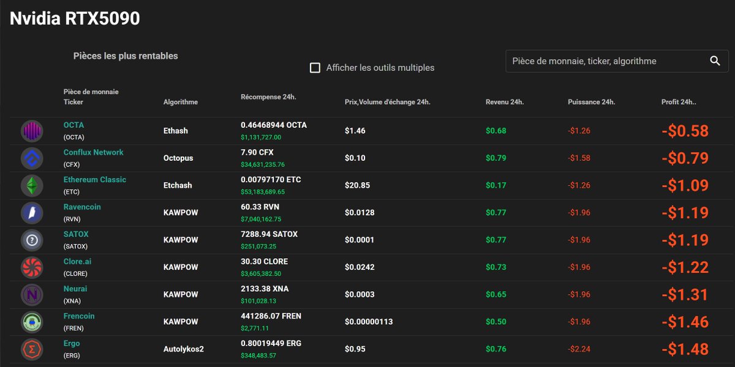
Task: Click the 7.90 CFX reward value
Action: [x=257, y=152]
